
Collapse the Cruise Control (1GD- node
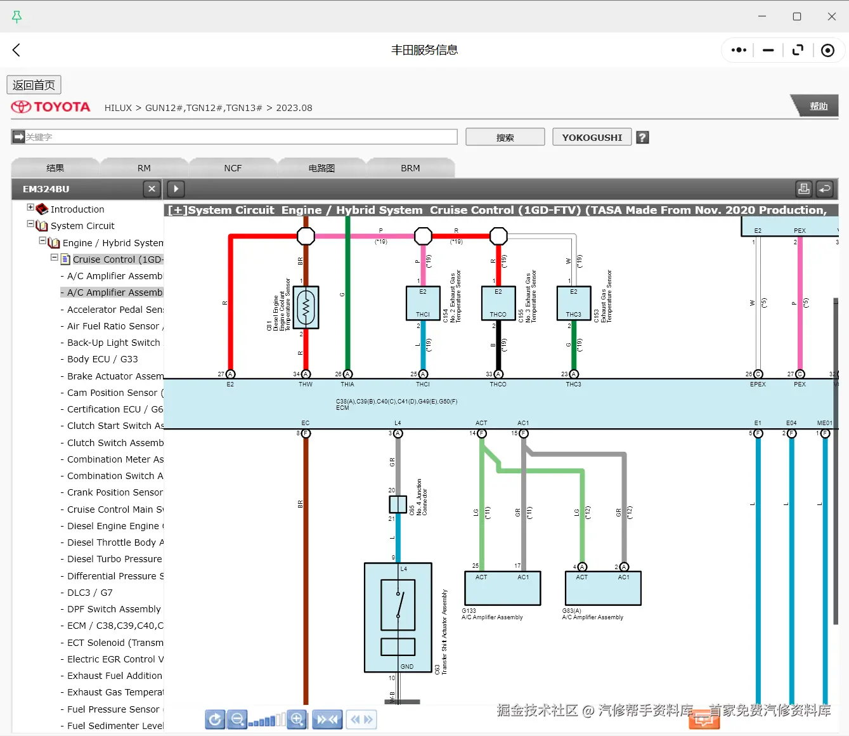54,258
